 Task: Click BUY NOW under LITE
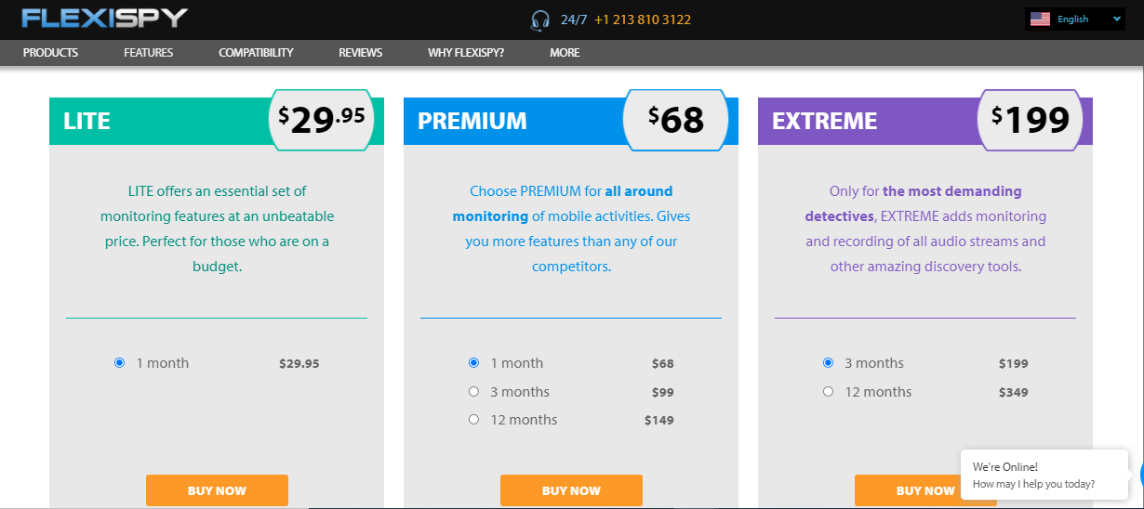217,490
